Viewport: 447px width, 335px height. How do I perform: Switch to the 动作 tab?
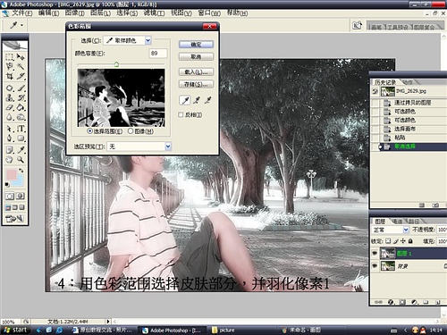coord(408,82)
